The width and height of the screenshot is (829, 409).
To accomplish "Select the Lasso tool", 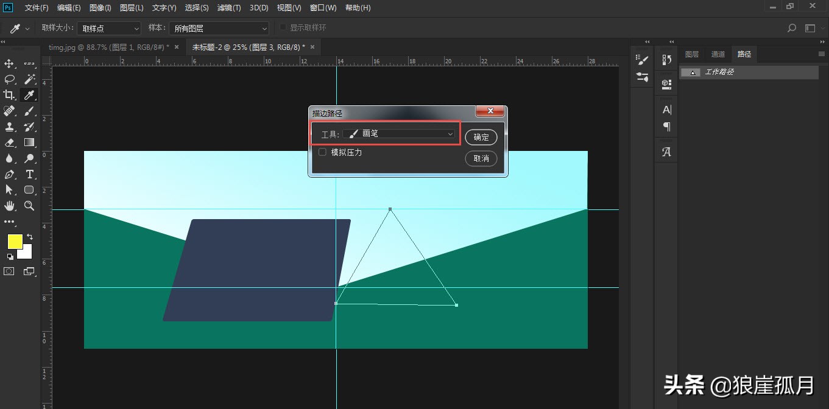I will coord(9,79).
